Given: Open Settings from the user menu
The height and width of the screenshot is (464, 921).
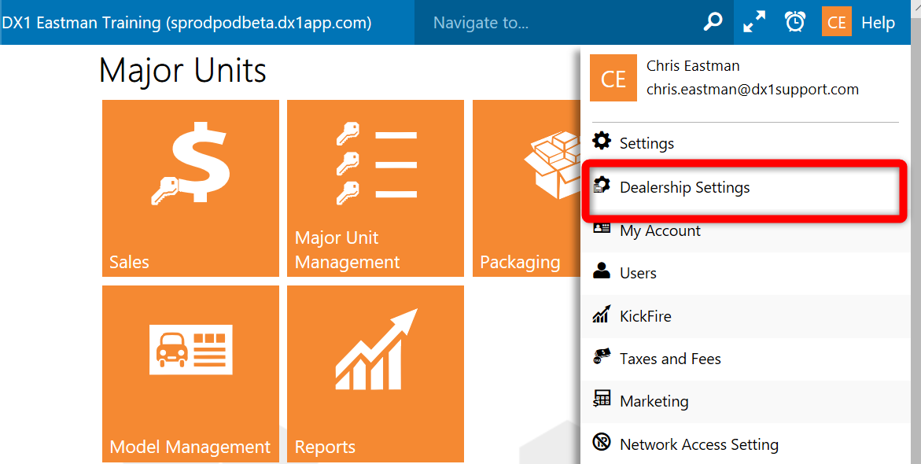Looking at the screenshot, I should (745, 142).
